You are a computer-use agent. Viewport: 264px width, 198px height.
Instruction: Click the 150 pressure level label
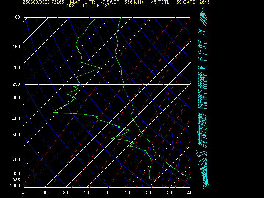(16, 47)
